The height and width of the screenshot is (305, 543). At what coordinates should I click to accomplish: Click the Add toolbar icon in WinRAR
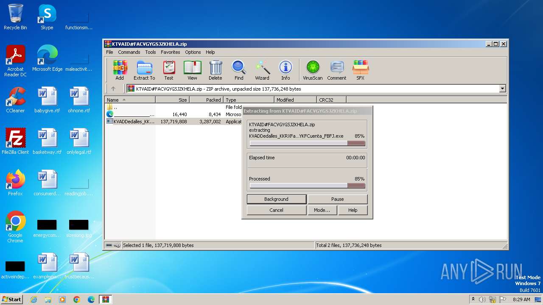(x=120, y=70)
